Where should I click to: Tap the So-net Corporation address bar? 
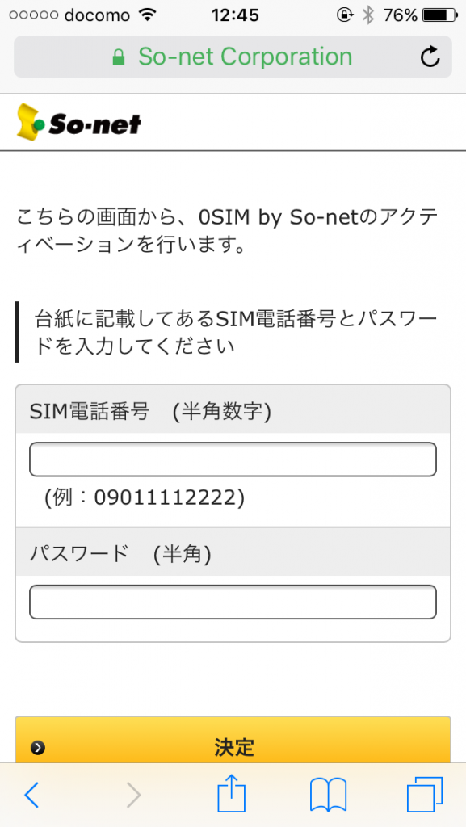[x=233, y=57]
